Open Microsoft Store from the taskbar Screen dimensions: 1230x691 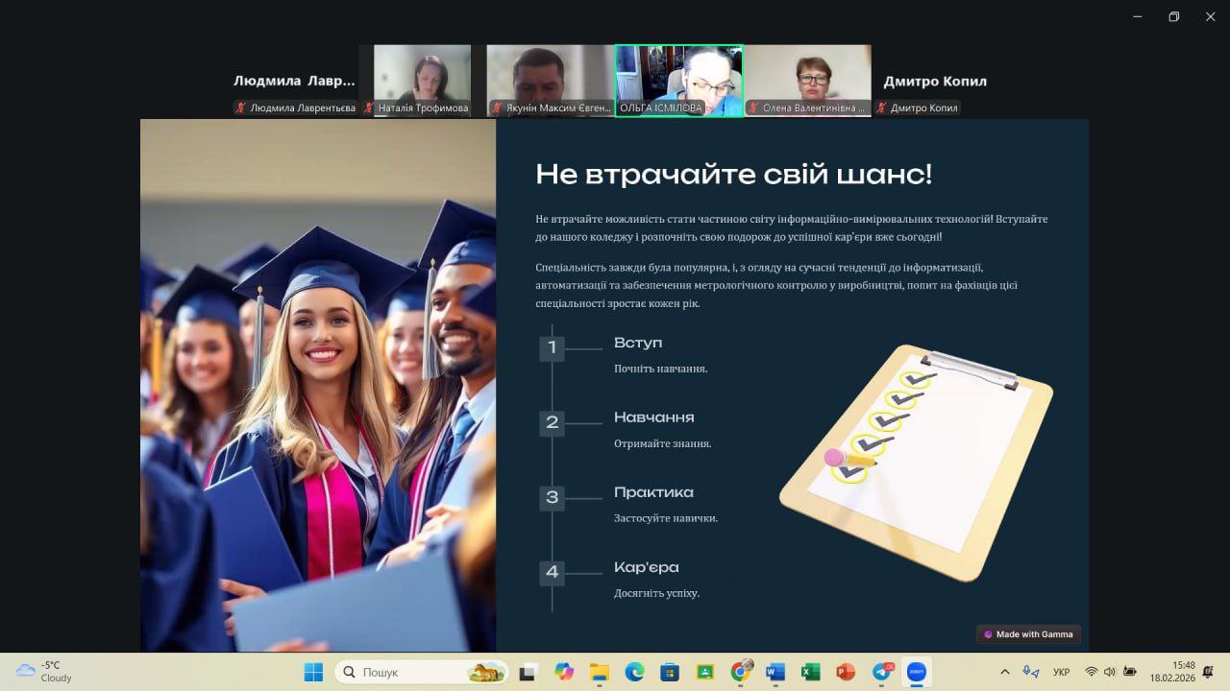(x=670, y=672)
